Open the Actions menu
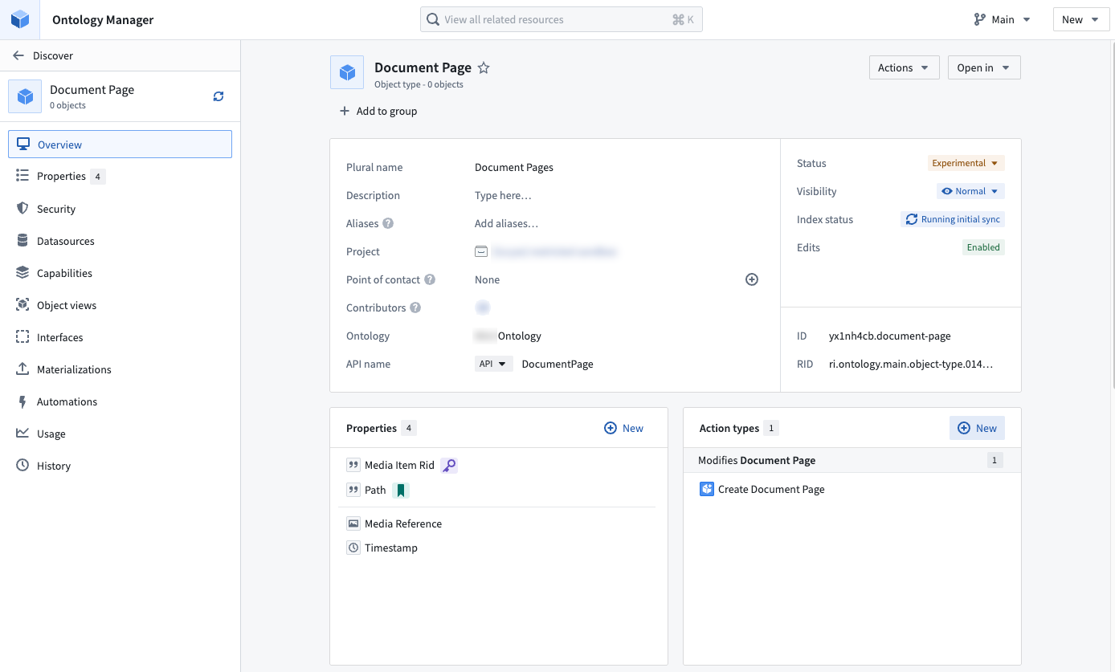The image size is (1115, 672). (x=904, y=67)
